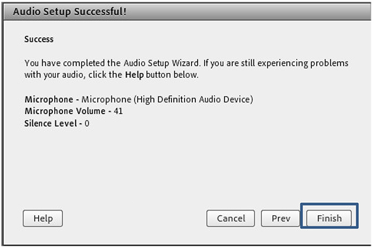Click the bold 'Help' word in the message
Screen dimensions: 375x248
134,76
